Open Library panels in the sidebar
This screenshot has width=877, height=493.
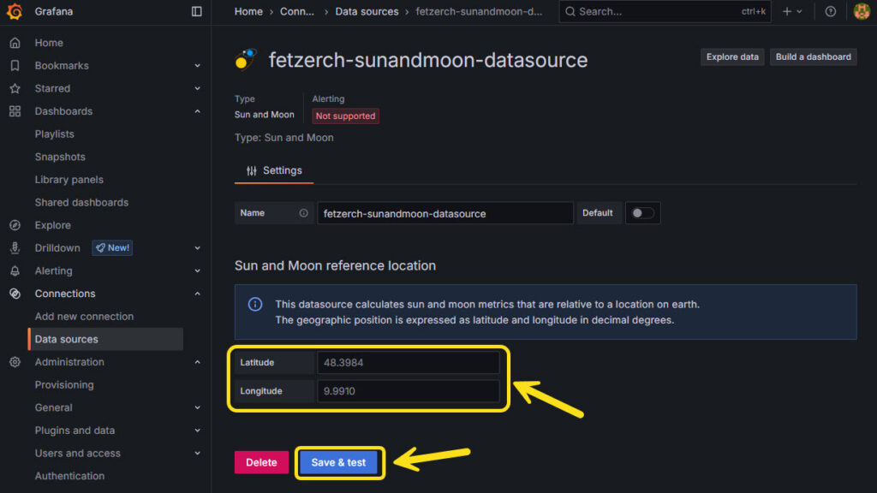pos(69,180)
